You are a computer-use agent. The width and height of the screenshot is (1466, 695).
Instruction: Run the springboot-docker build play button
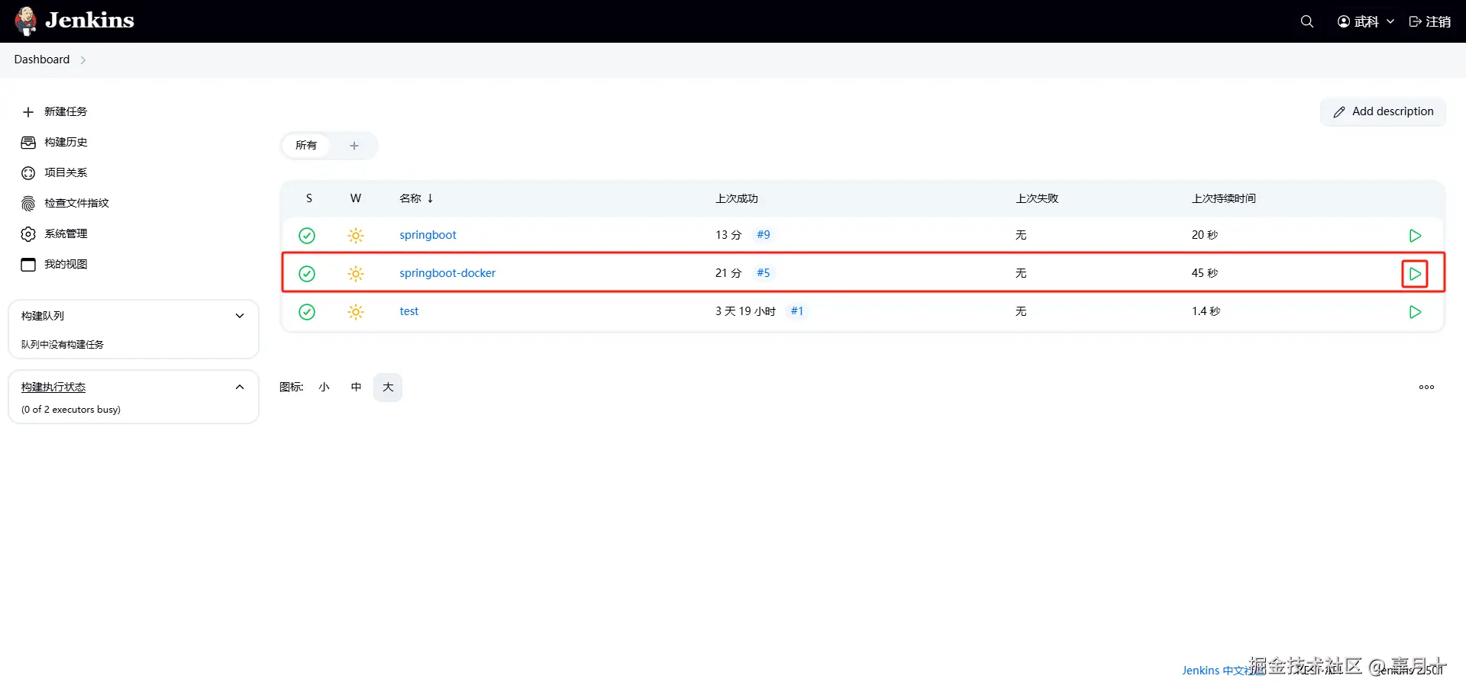[1415, 274]
